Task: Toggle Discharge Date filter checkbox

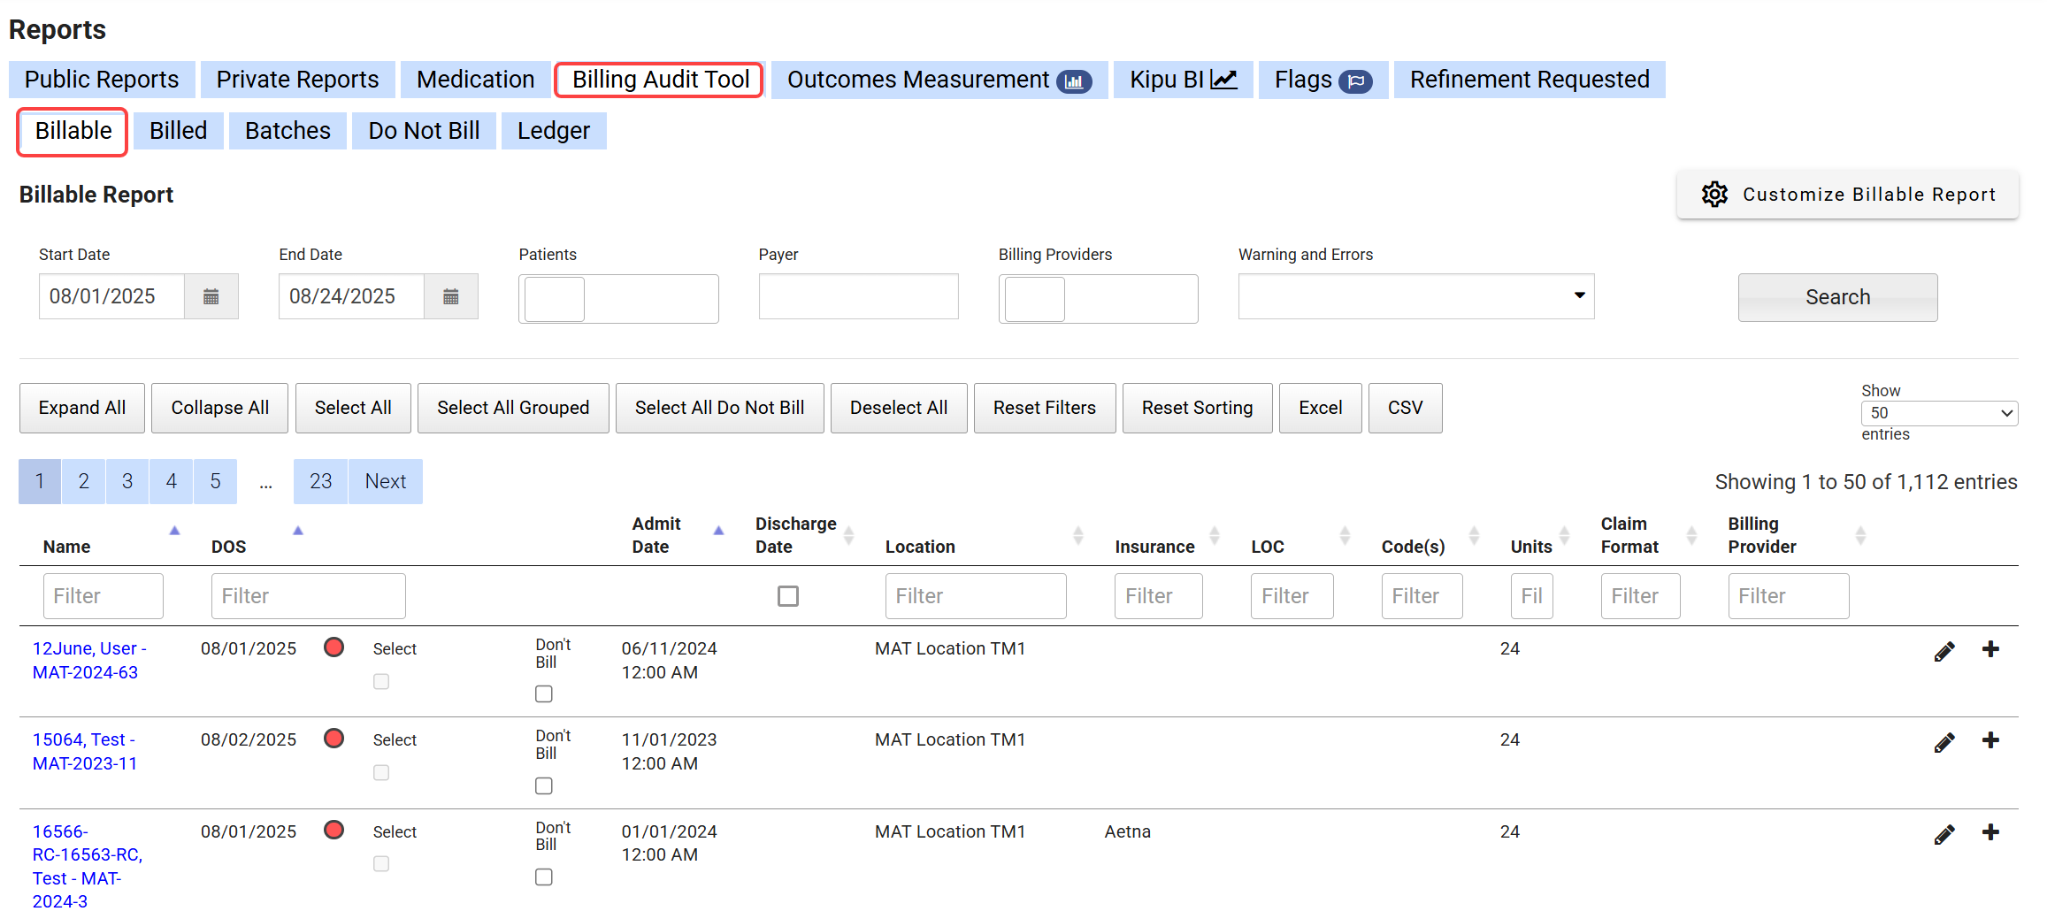Action: 787,596
